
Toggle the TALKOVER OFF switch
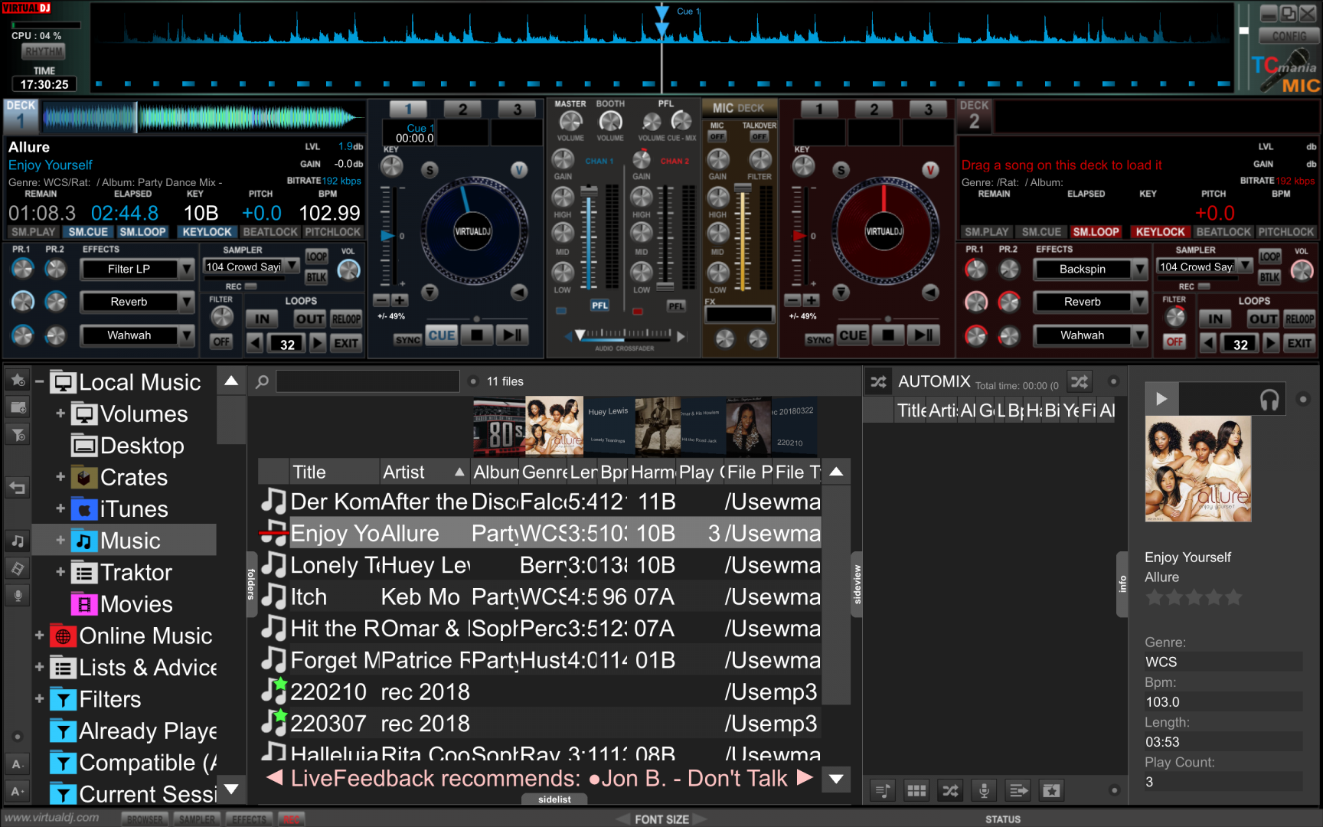(759, 136)
